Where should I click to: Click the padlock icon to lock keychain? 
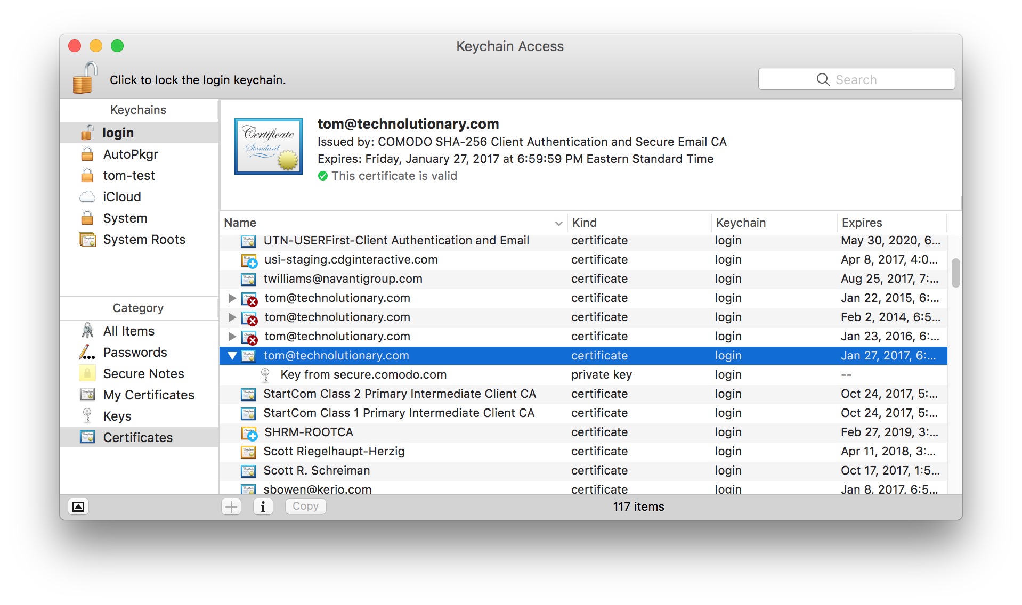point(85,78)
